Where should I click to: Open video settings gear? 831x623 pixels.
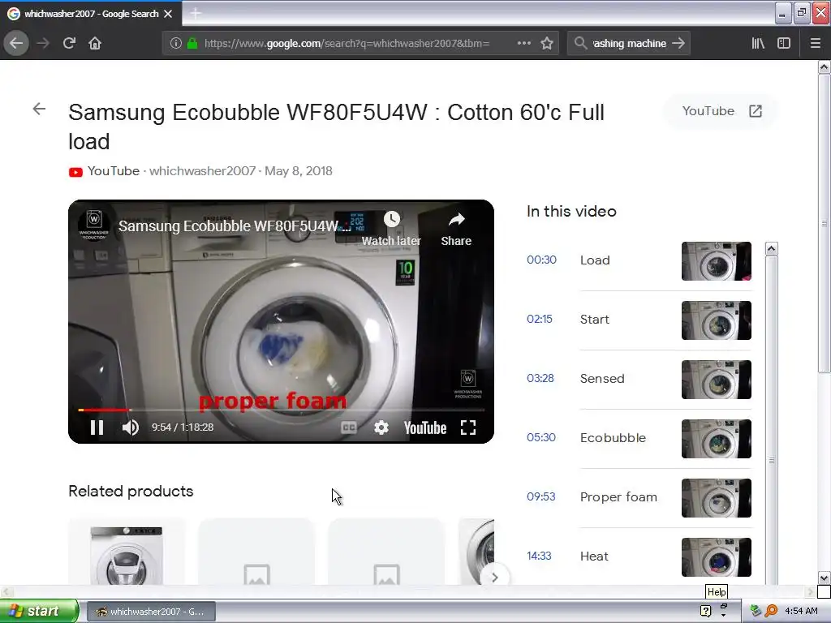tap(381, 428)
